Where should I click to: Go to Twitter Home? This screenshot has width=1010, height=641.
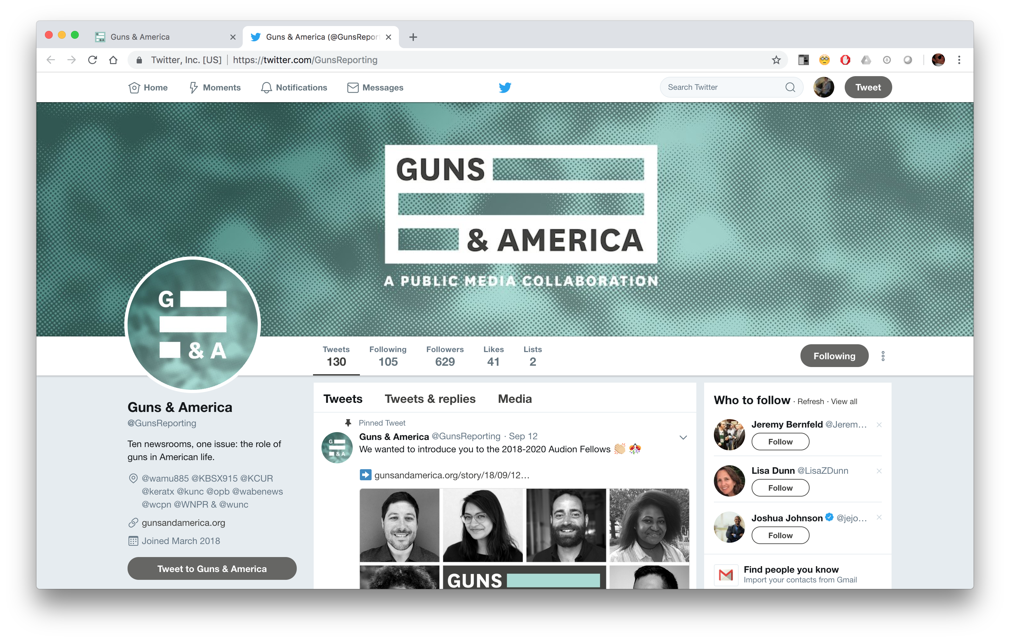coord(148,87)
